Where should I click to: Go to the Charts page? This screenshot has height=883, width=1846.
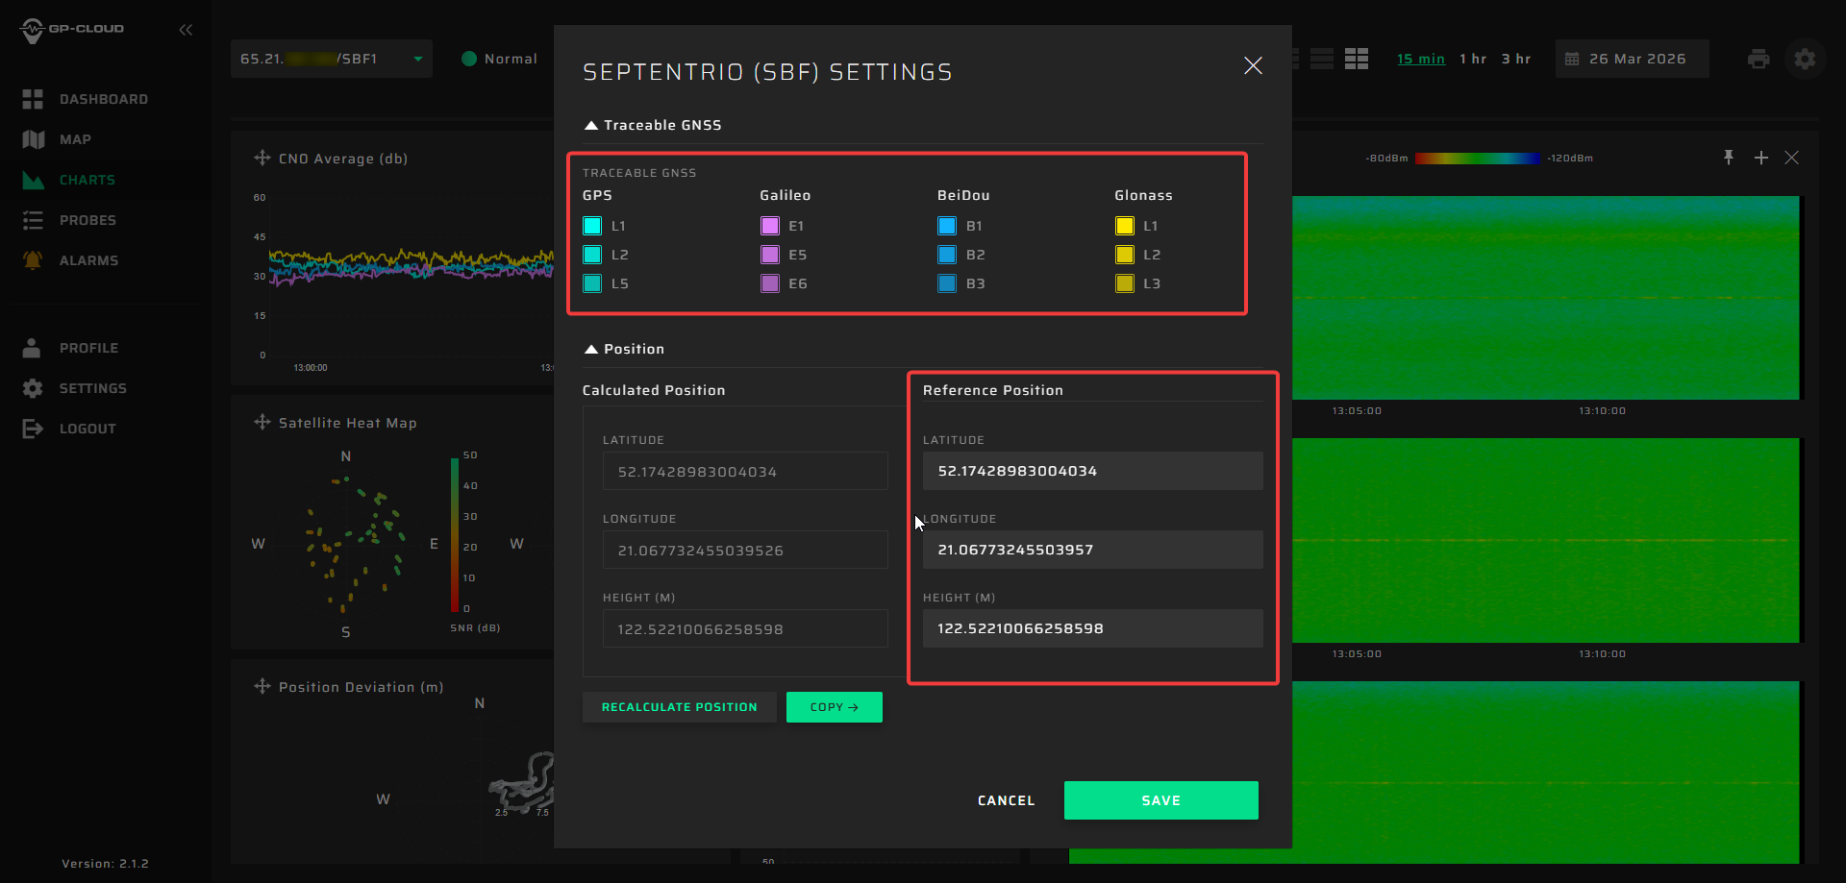[x=87, y=180]
